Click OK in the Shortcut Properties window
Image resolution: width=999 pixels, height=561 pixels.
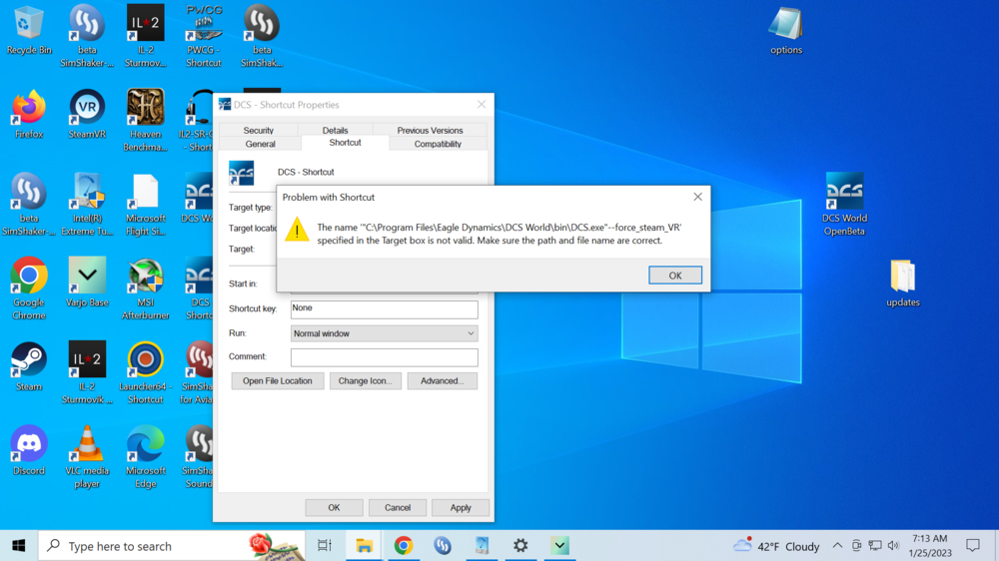(334, 507)
